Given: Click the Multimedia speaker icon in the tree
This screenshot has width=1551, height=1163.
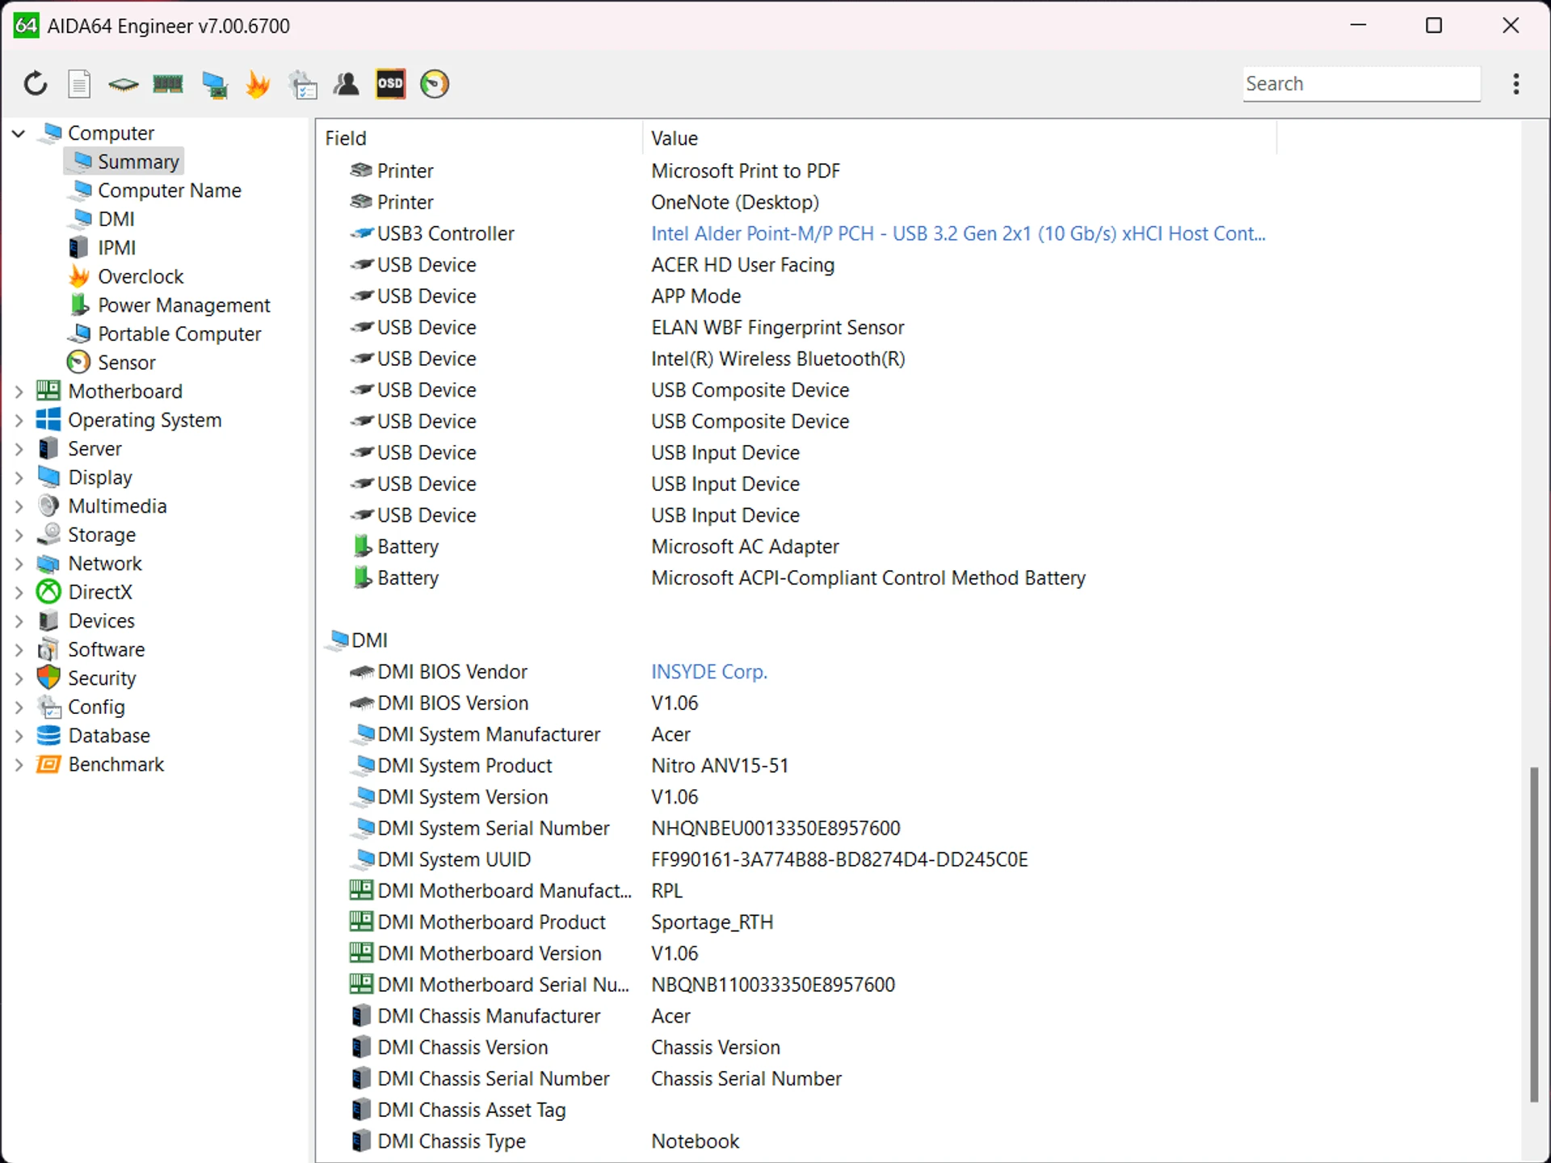Looking at the screenshot, I should [48, 506].
